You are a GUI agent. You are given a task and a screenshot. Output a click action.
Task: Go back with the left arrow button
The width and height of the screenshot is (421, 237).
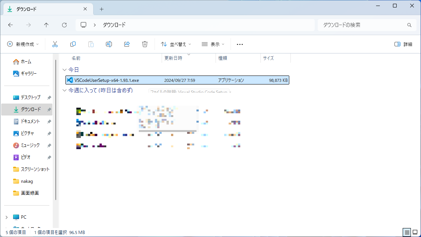coord(10,25)
